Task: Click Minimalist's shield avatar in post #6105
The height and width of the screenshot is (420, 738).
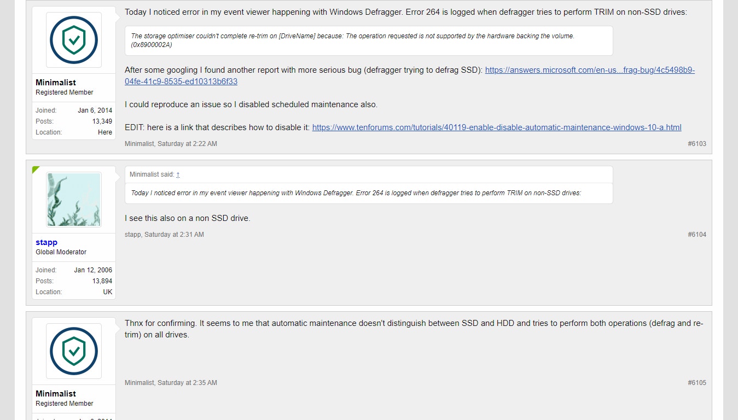Action: (x=74, y=351)
